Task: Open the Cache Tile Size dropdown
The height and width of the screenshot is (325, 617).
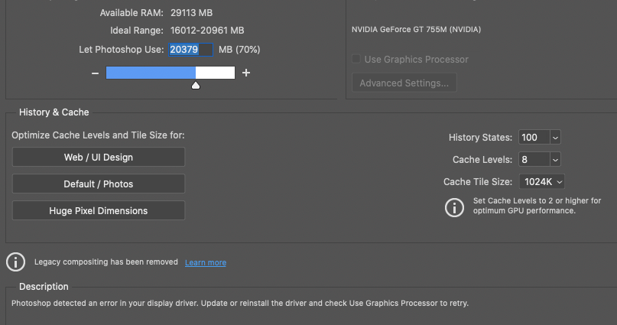Action: point(542,182)
